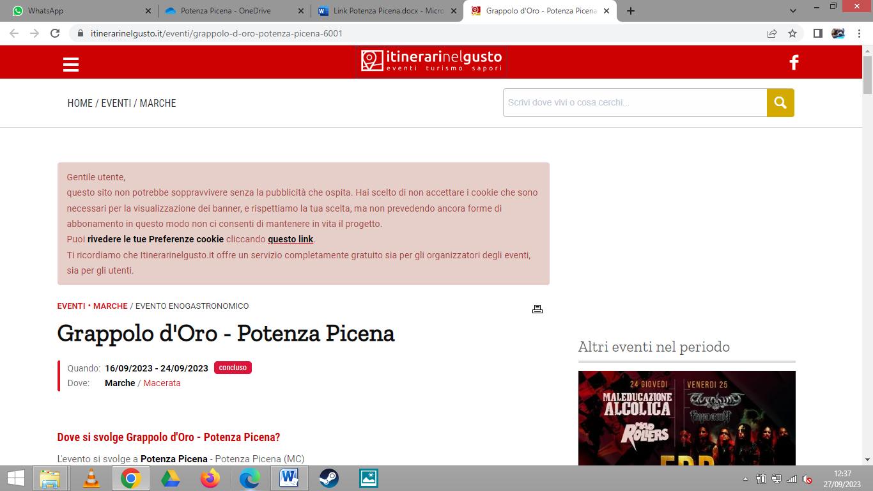Viewport: 873px width, 491px height.
Task: Open the tab search dropdown arrow
Action: pyautogui.click(x=793, y=11)
